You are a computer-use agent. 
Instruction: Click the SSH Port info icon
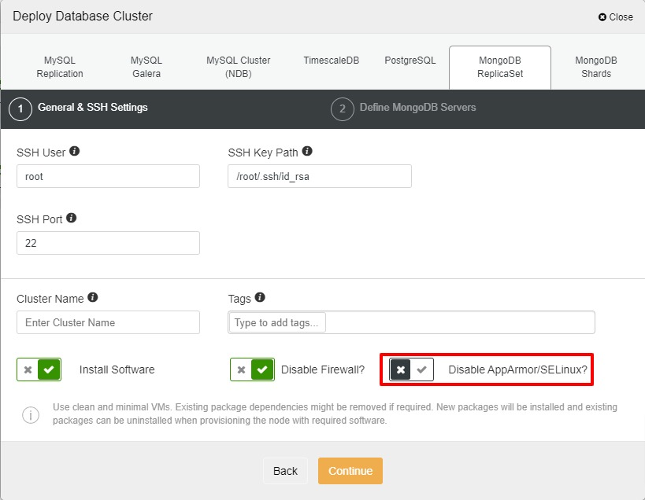click(x=72, y=218)
